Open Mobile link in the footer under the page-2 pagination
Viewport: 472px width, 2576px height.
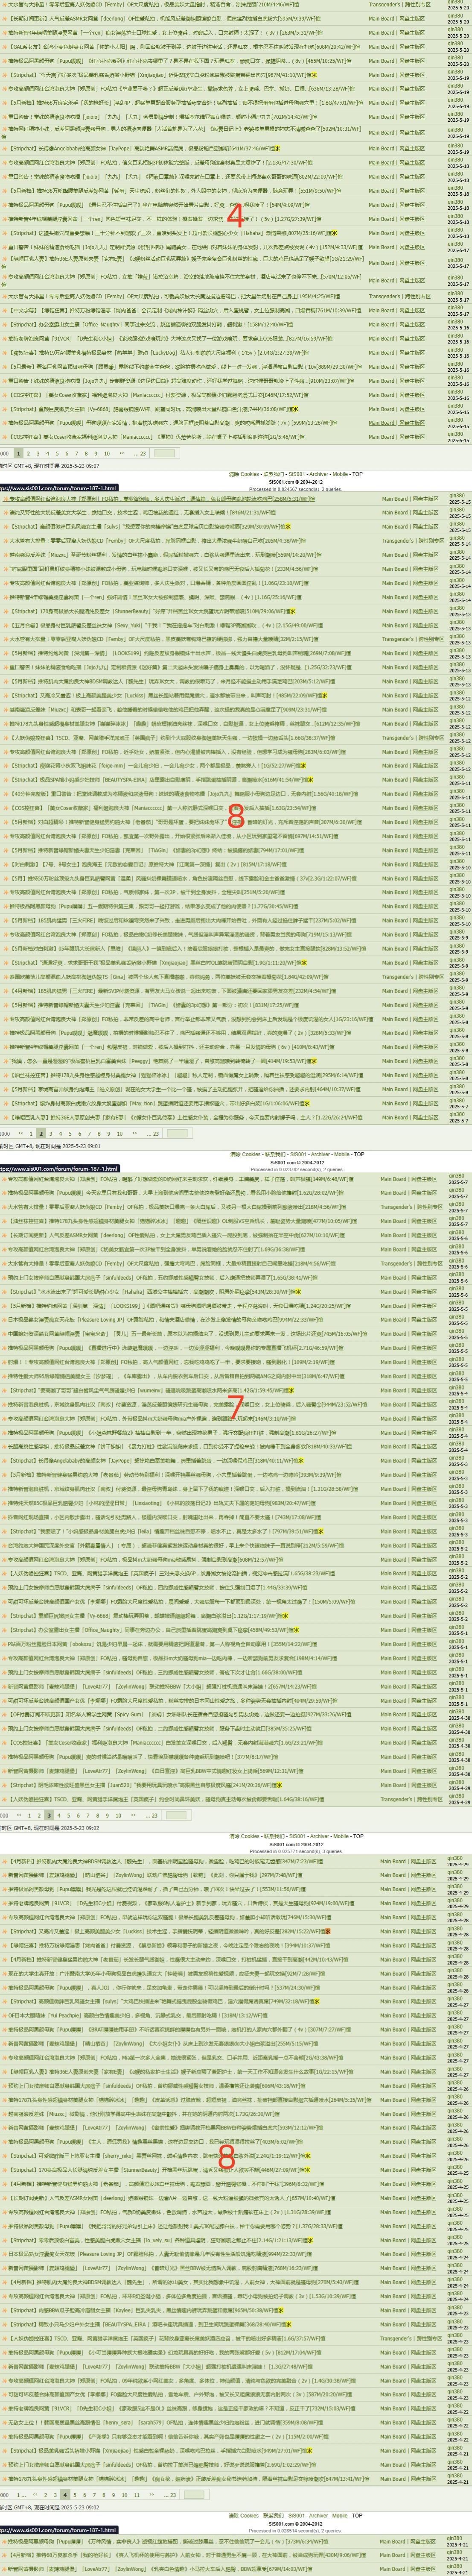(341, 1154)
